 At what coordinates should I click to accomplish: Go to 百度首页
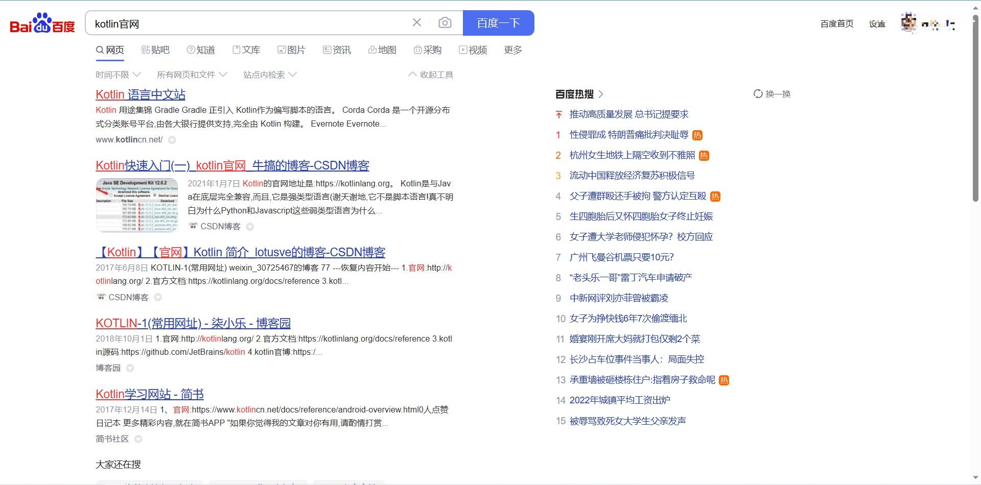point(837,23)
